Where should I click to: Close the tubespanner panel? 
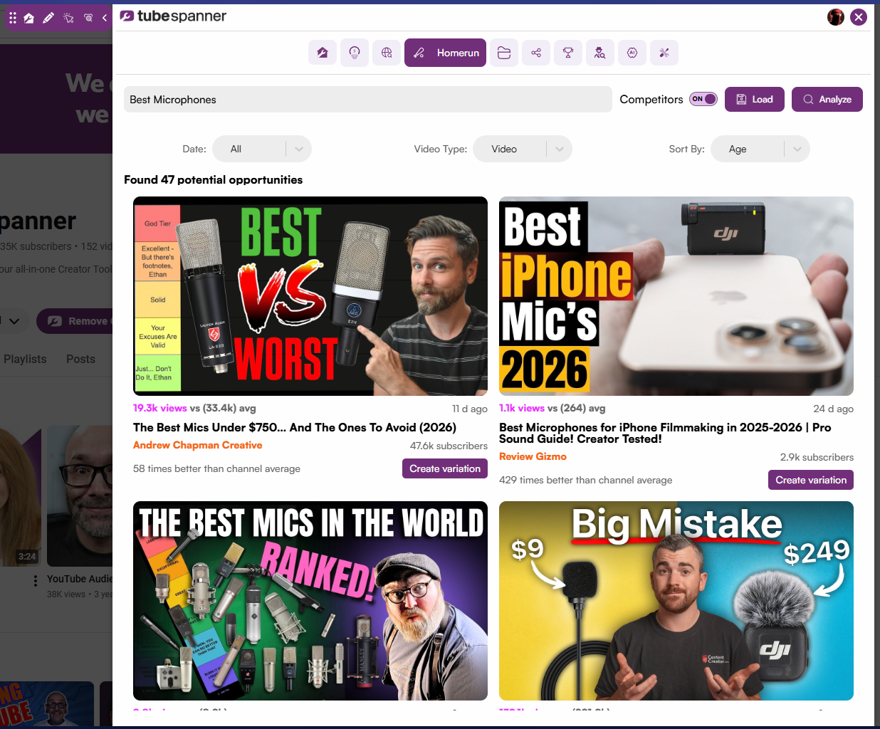(x=859, y=17)
